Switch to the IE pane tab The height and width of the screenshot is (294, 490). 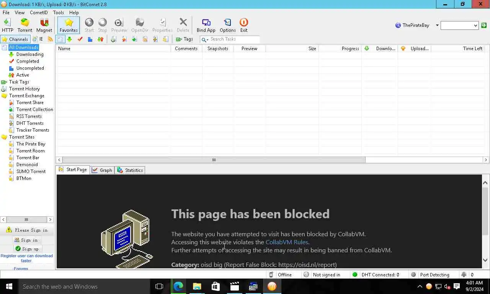pos(38,39)
